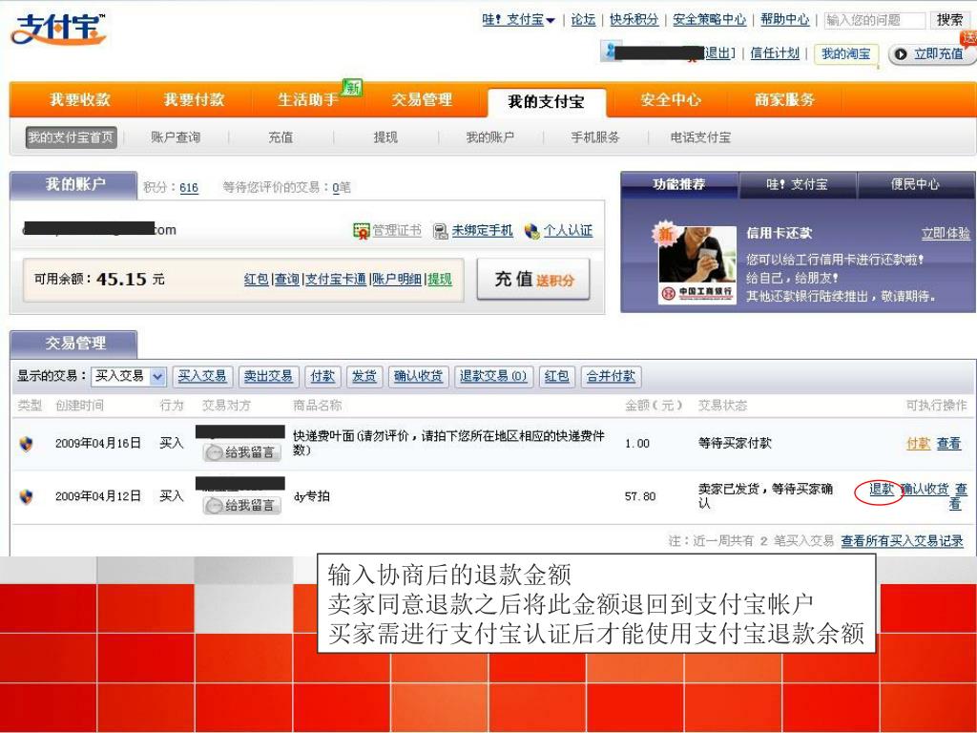977x733 pixels.
Task: Click the 0笔 pending reviews link
Action: pos(342,187)
